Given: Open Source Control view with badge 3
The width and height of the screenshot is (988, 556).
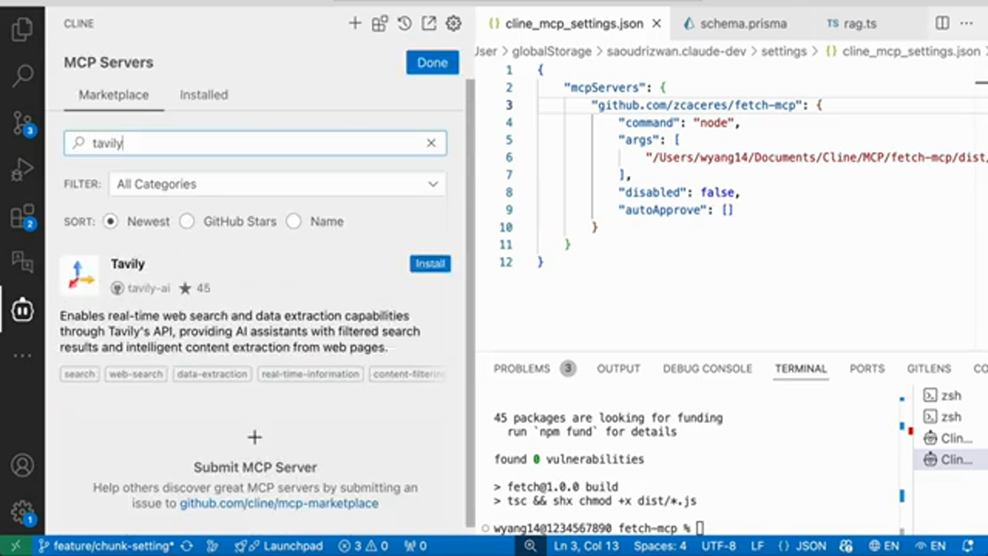Looking at the screenshot, I should coord(22,123).
